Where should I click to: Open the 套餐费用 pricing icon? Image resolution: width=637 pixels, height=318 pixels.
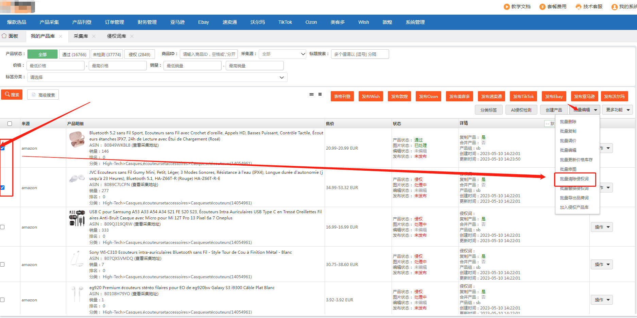pyautogui.click(x=543, y=7)
